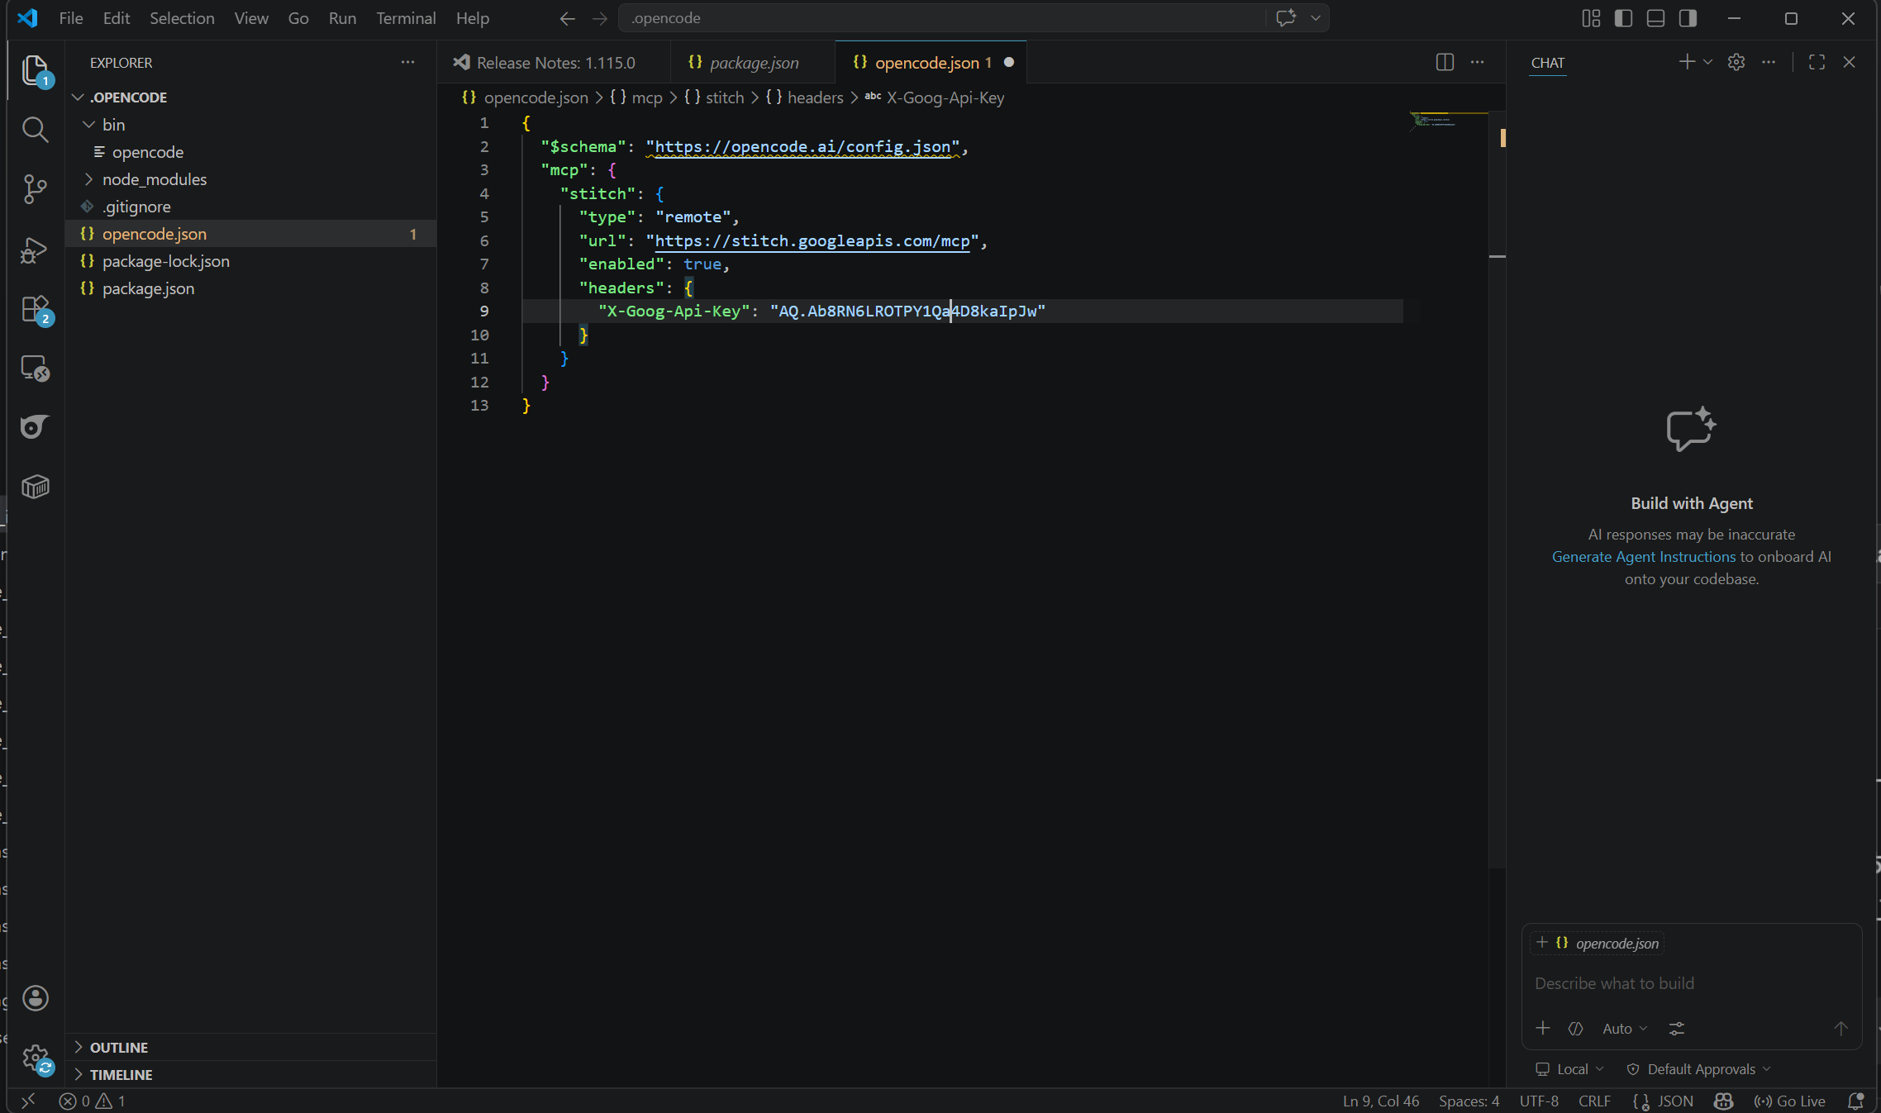This screenshot has height=1113, width=1881.
Task: Open the title bar chat dropdown arrow
Action: coord(1316,18)
